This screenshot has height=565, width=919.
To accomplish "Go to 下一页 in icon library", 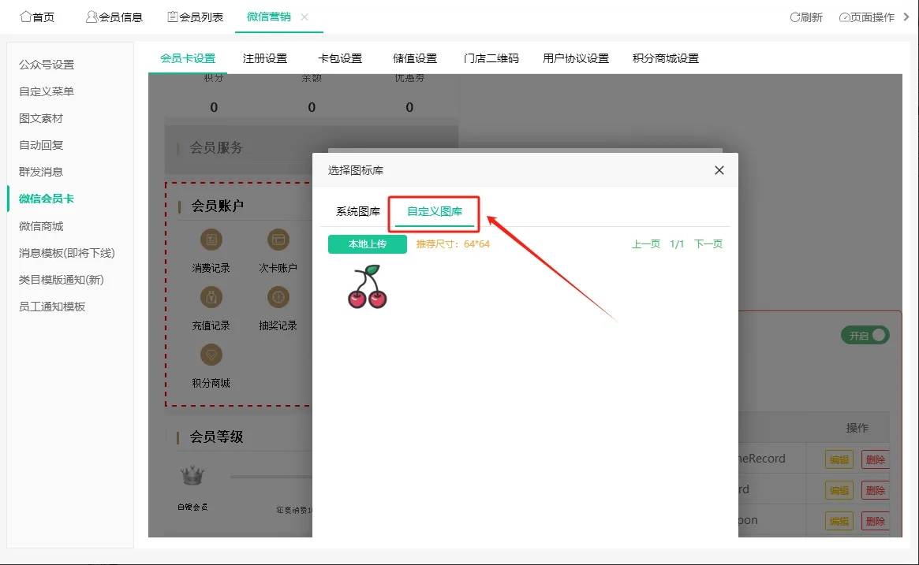I will tap(708, 244).
